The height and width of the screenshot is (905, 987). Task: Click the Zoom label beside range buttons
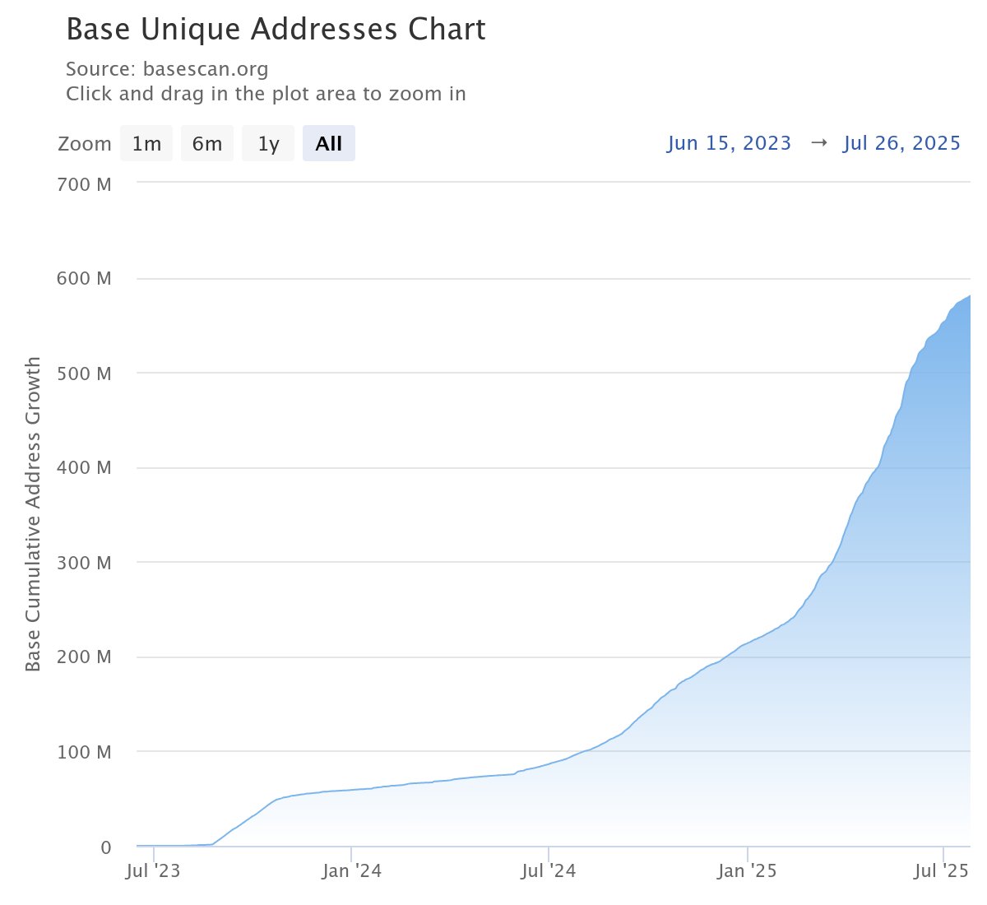pyautogui.click(x=84, y=144)
